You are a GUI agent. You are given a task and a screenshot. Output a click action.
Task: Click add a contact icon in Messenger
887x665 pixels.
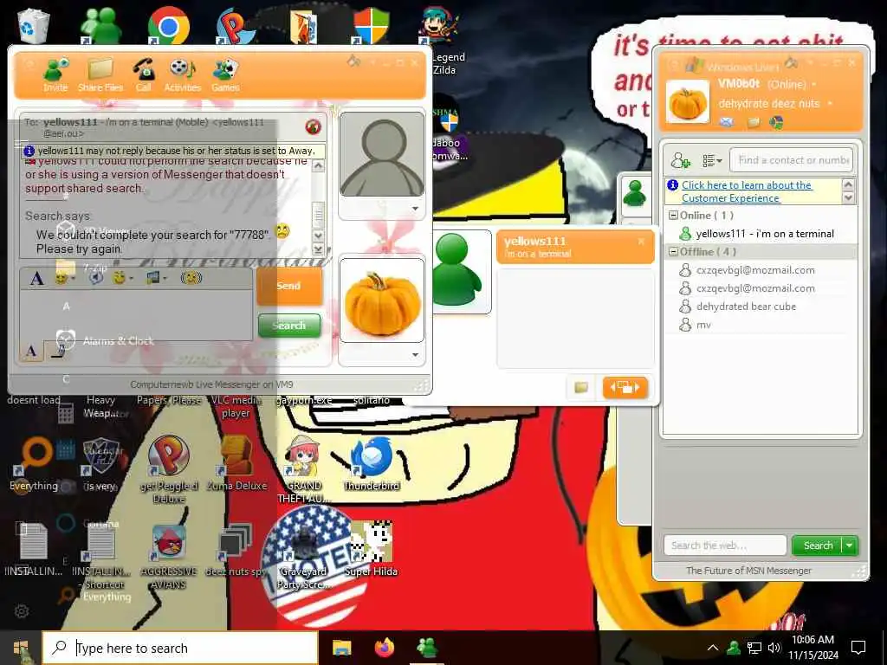tap(681, 160)
